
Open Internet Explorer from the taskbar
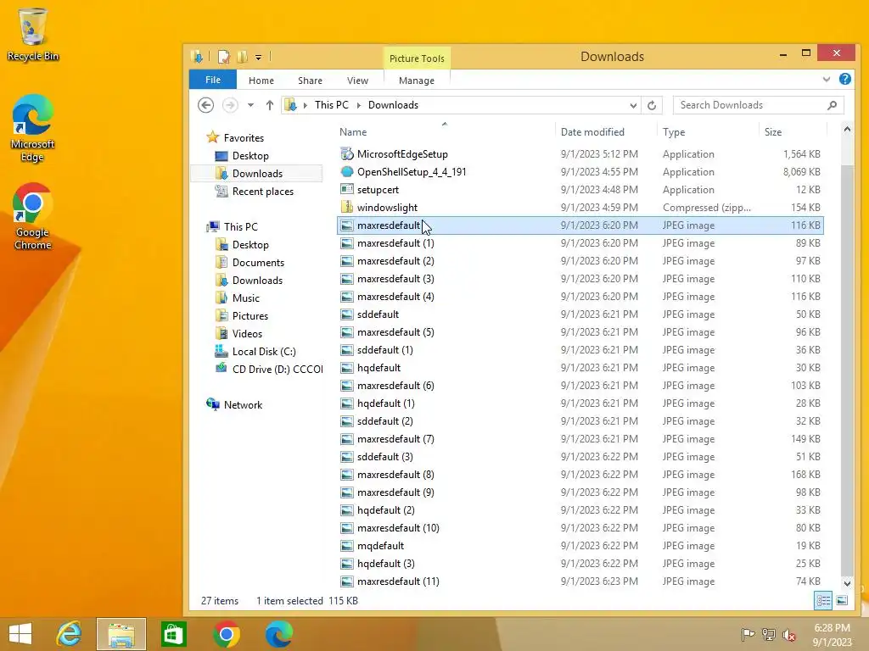[69, 634]
